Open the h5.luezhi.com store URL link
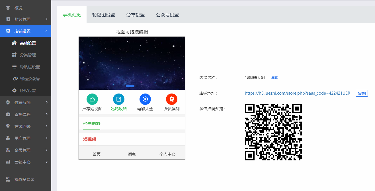Image resolution: width=375 pixels, height=191 pixels. tap(298, 93)
